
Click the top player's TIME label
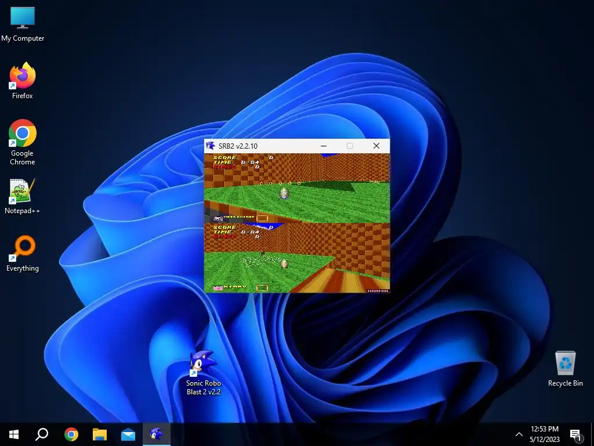(222, 163)
